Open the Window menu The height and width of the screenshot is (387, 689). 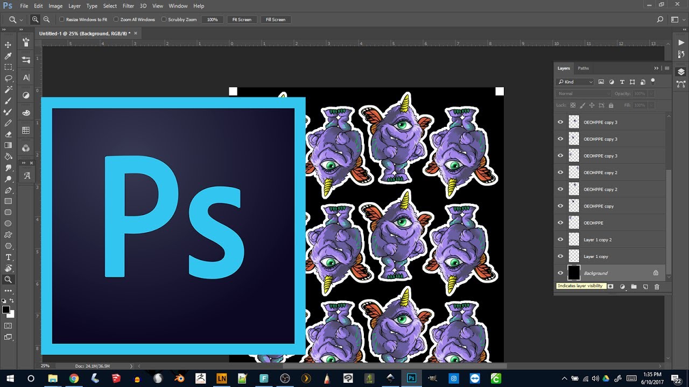pos(178,6)
